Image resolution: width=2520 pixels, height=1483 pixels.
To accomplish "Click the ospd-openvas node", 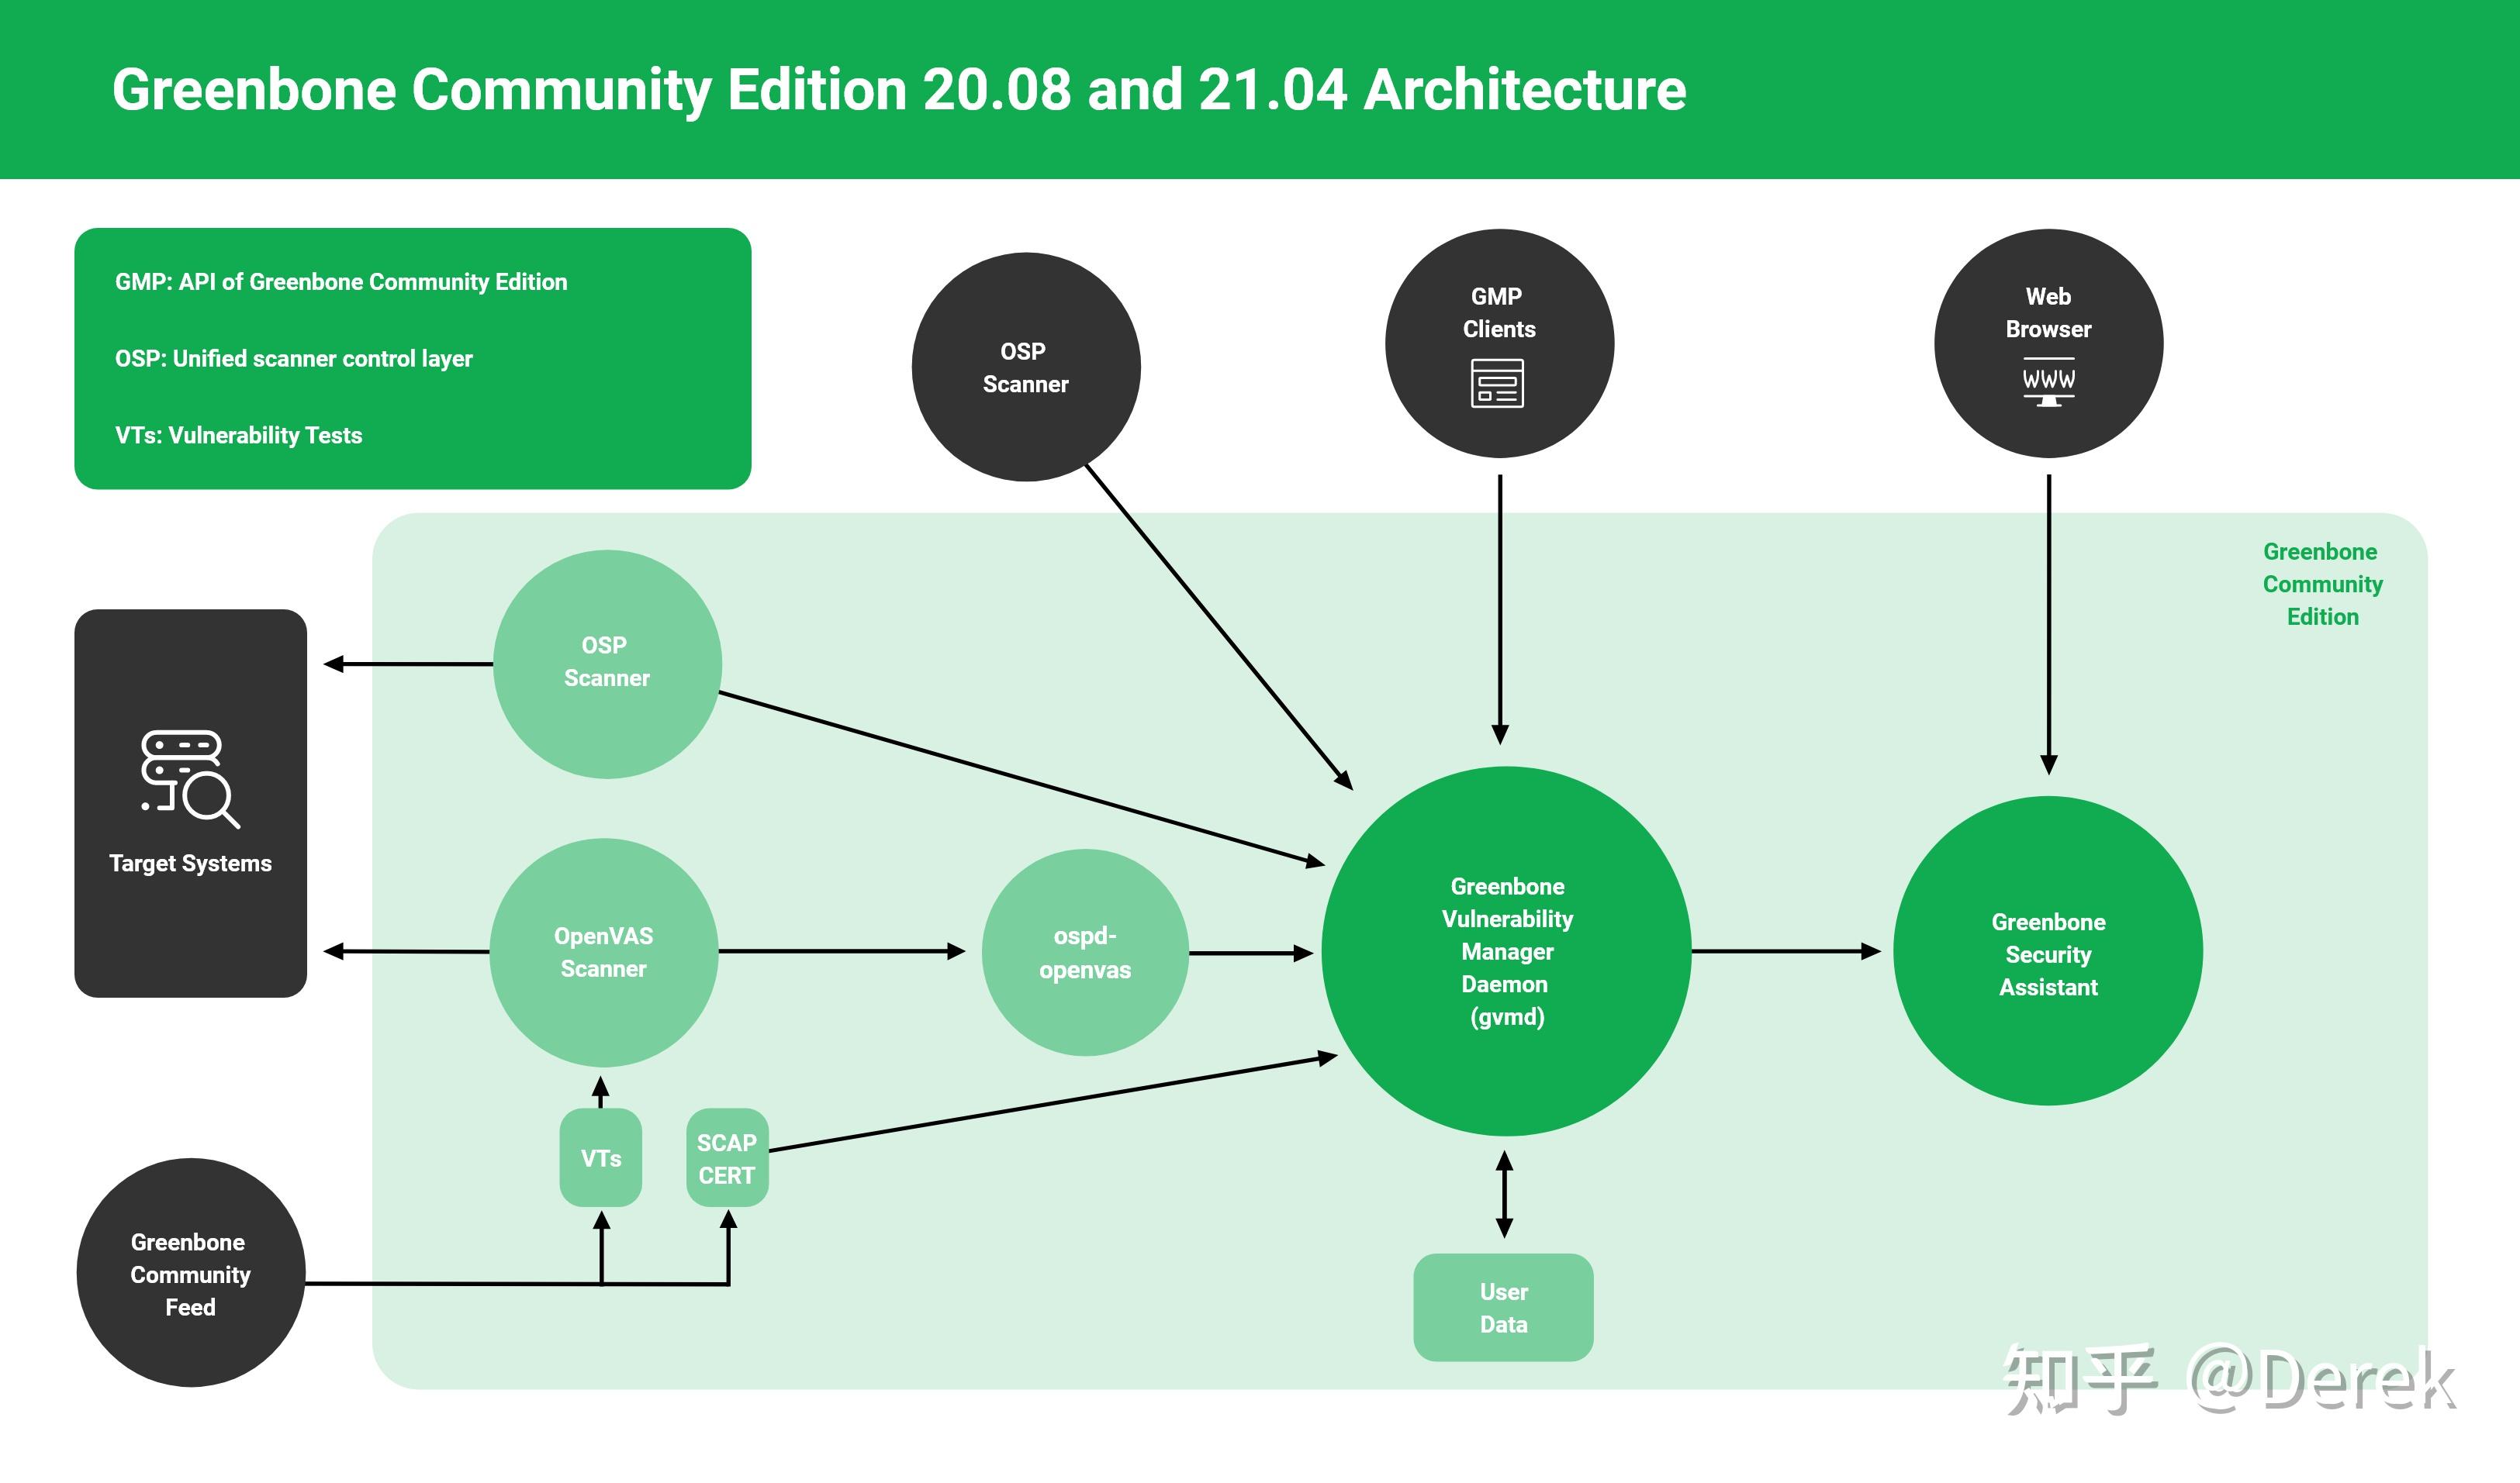I will [1085, 952].
